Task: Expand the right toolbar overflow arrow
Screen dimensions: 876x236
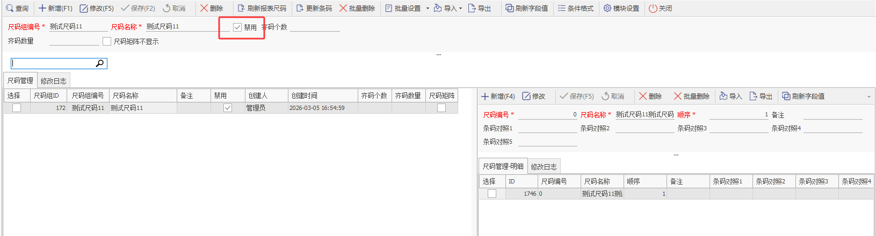Action: tap(869, 97)
